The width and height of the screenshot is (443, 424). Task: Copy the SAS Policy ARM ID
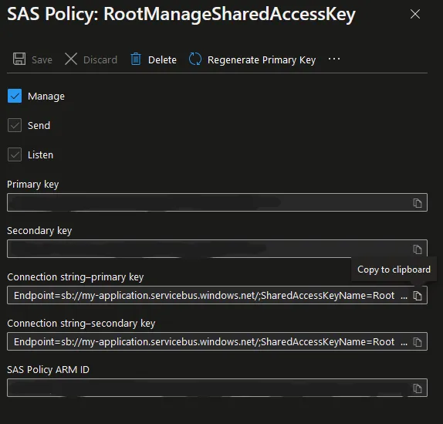pos(418,388)
